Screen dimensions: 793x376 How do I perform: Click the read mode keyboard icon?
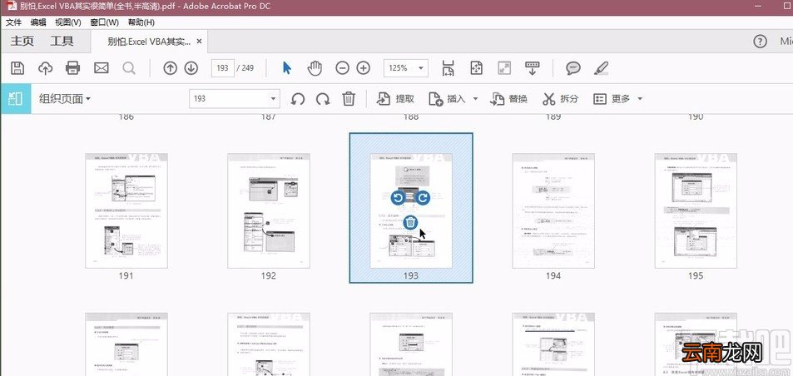532,67
